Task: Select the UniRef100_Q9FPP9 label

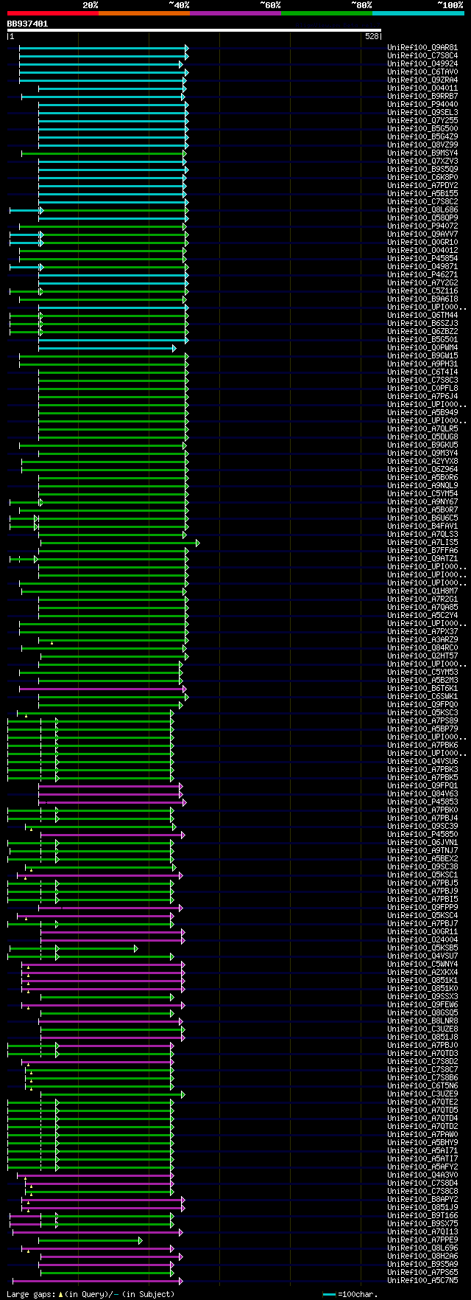Action: click(422, 907)
